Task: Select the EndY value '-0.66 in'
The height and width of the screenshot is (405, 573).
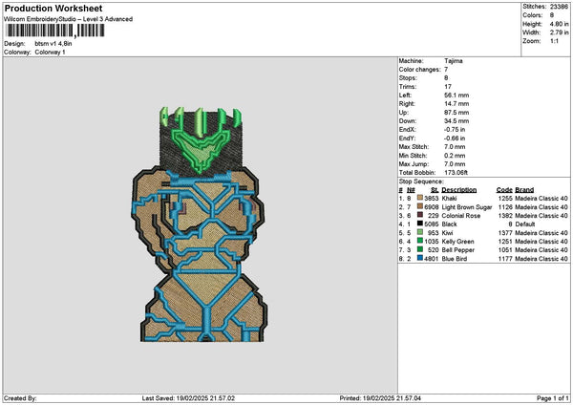Action: pos(455,139)
